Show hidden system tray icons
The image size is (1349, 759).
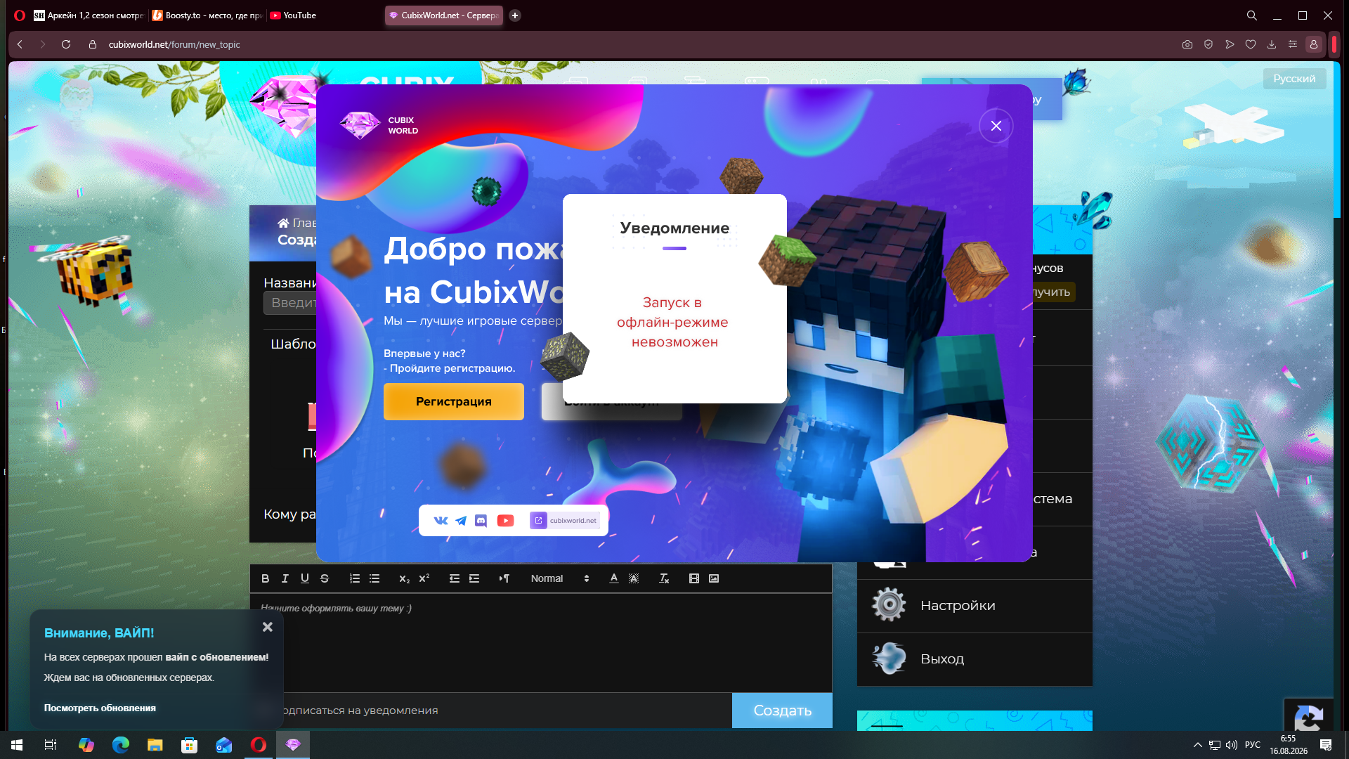(1198, 745)
